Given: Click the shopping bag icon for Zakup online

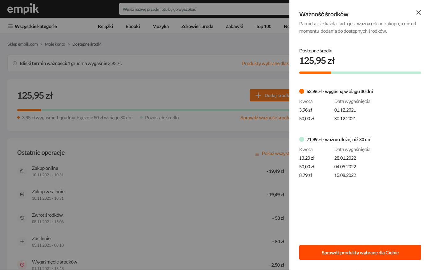Looking at the screenshot, I should click(x=22, y=171).
